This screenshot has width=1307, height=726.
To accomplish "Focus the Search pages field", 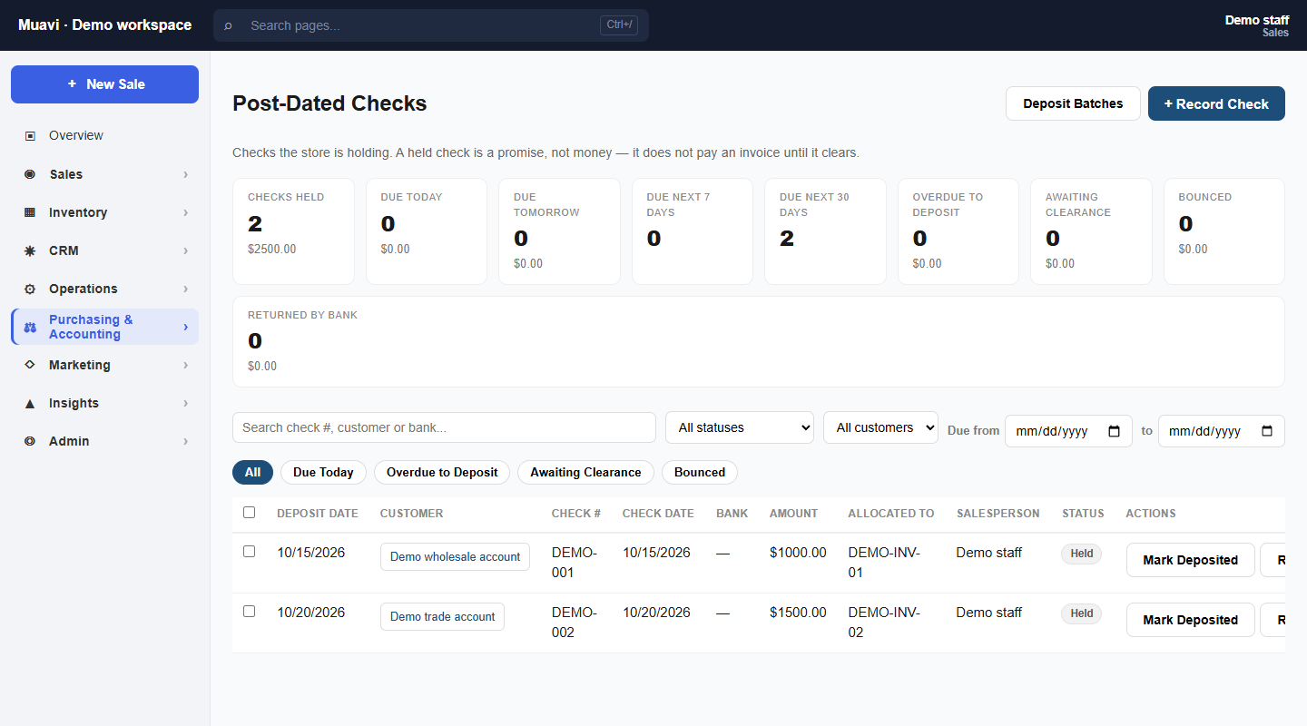I will (x=431, y=25).
